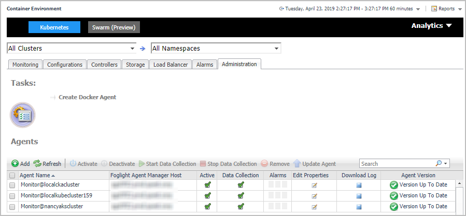Check the Monitor@localckacluster row checkbox
Screen dimensions: 466x216
tap(12, 185)
